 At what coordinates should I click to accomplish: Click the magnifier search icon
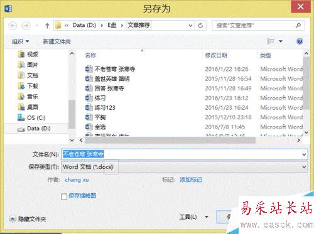coord(298,26)
